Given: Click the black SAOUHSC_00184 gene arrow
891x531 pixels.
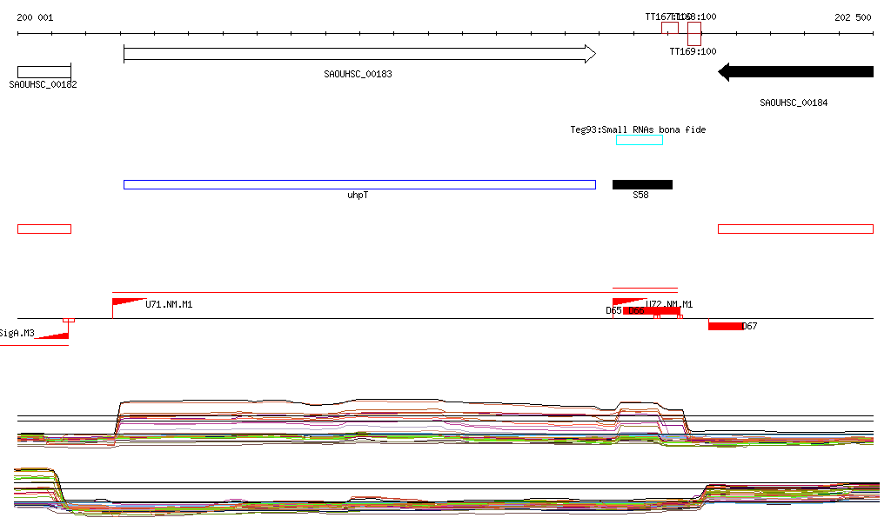Looking at the screenshot, I should click(795, 72).
